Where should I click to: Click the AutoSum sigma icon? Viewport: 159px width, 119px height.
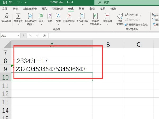(x=19, y=16)
